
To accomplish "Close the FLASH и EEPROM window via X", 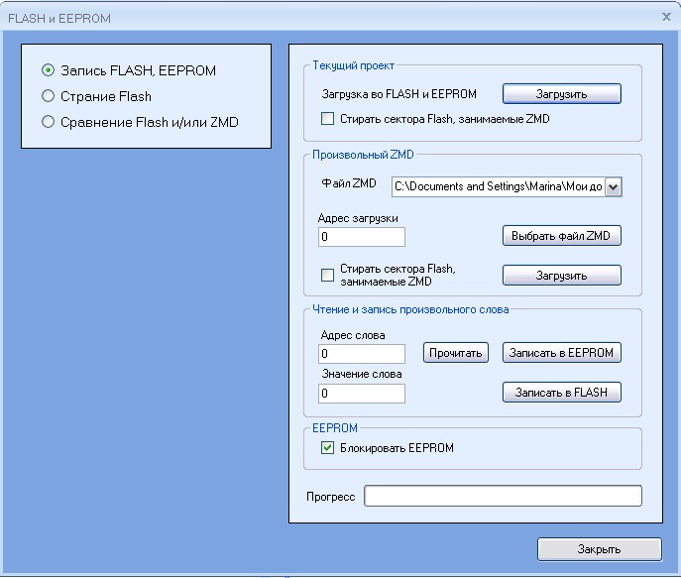I will coord(666,17).
